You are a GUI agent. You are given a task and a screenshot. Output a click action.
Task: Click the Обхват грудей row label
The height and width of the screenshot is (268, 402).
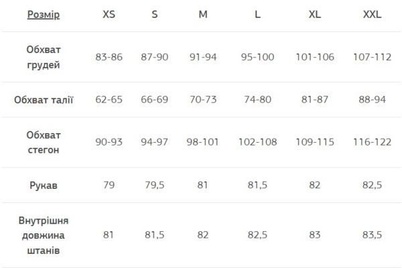(44, 57)
